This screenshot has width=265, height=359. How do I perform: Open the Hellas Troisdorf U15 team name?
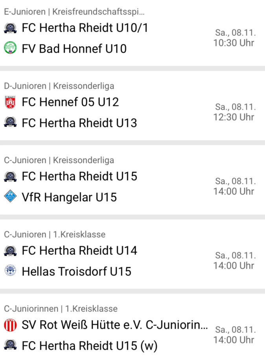[x=77, y=271]
